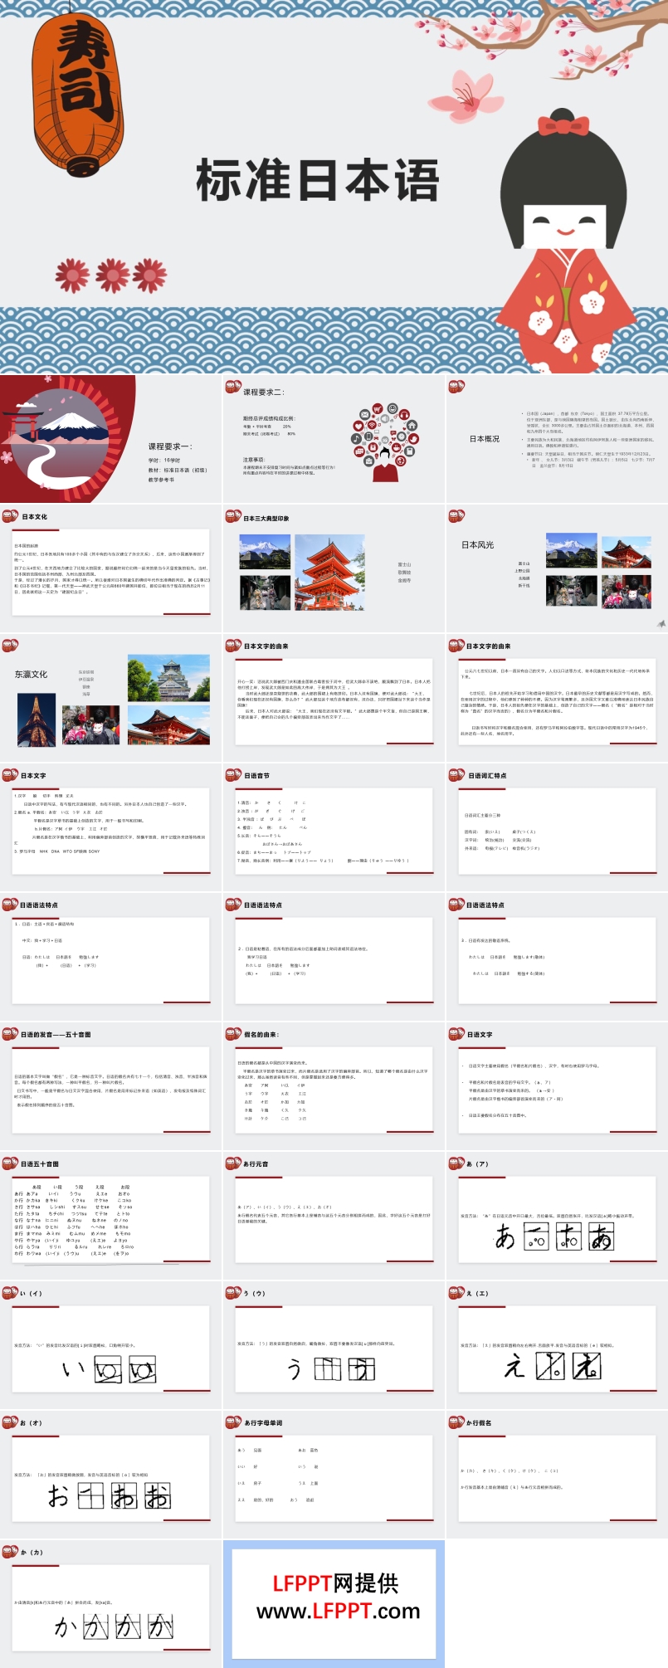Open the 日本概况 slide
This screenshot has width=668, height=1668.
point(557,438)
